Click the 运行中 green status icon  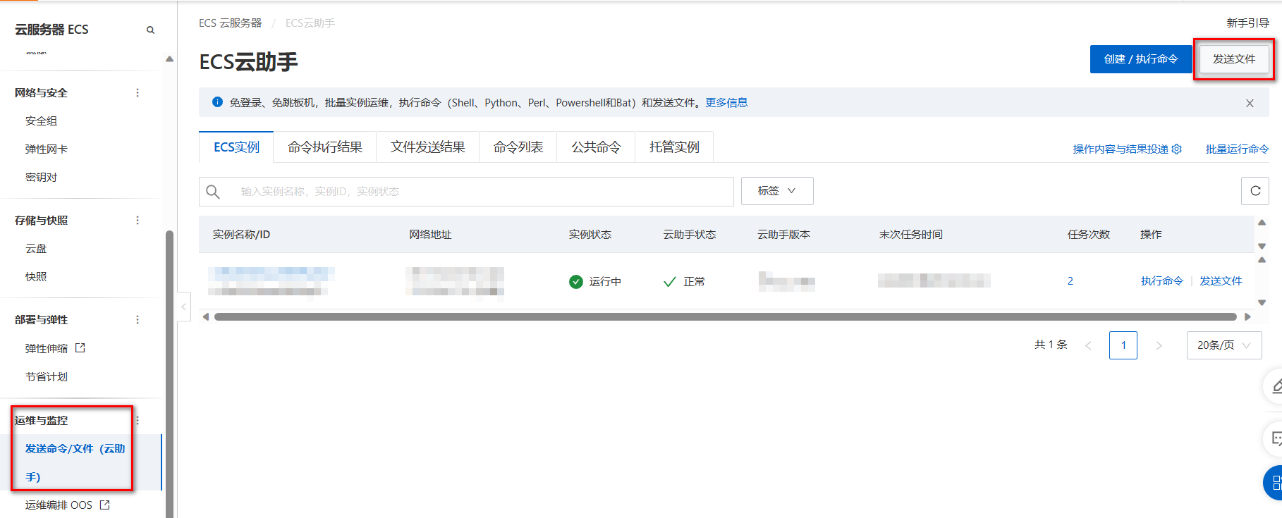pos(576,282)
